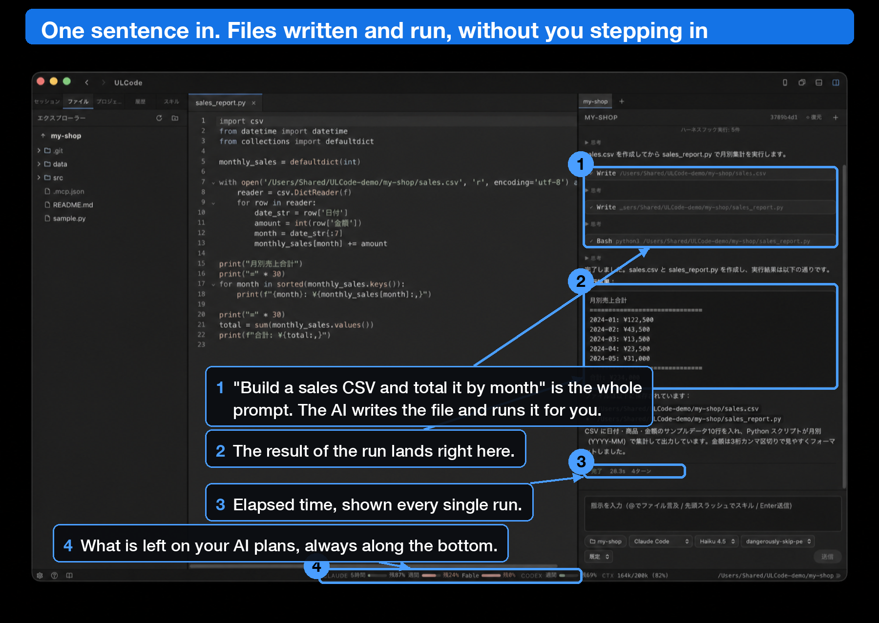Click the chat panel vertical scrollbar

pos(844,327)
